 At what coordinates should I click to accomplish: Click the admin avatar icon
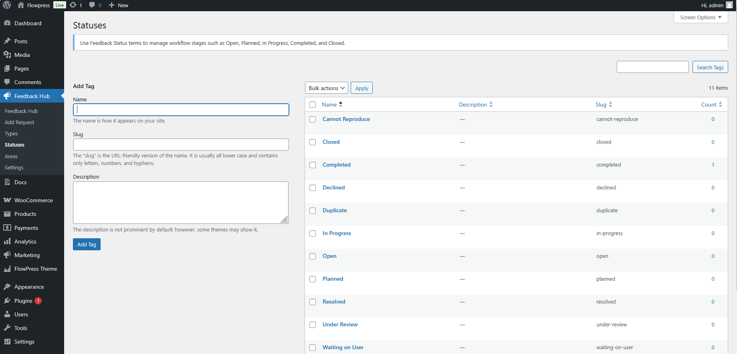click(729, 5)
